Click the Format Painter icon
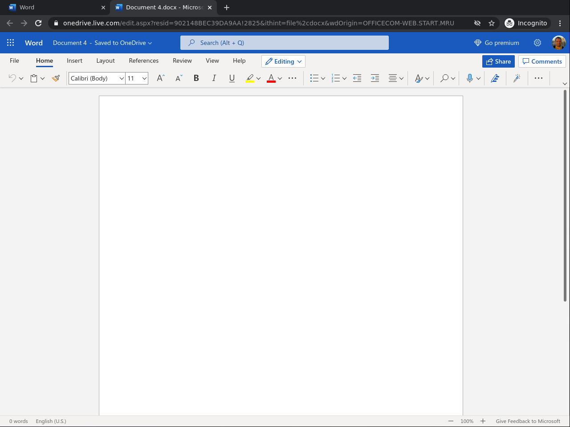Viewport: 570px width, 427px height. (56, 78)
